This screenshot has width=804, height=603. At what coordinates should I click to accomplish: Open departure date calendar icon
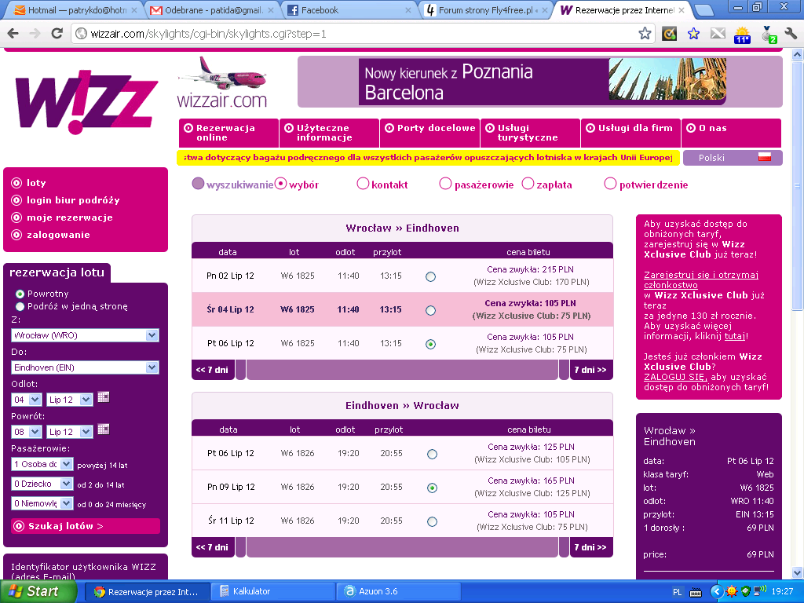pos(104,397)
